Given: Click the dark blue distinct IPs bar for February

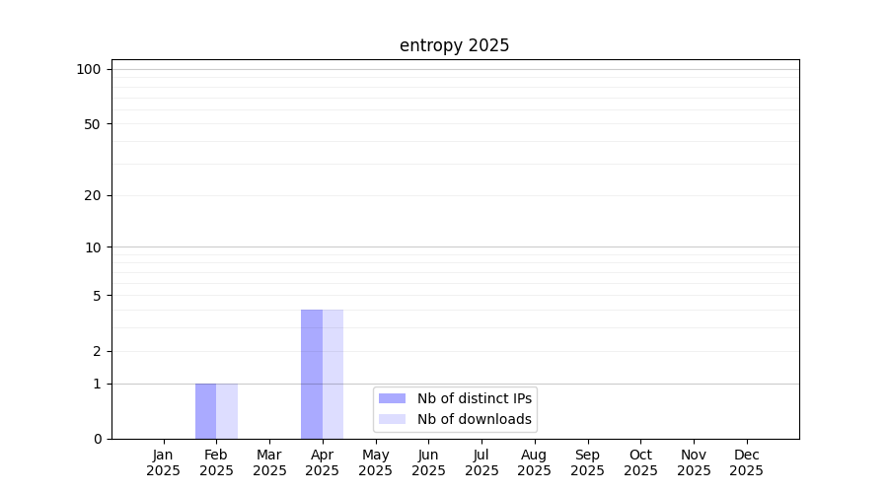Looking at the screenshot, I should [x=205, y=411].
